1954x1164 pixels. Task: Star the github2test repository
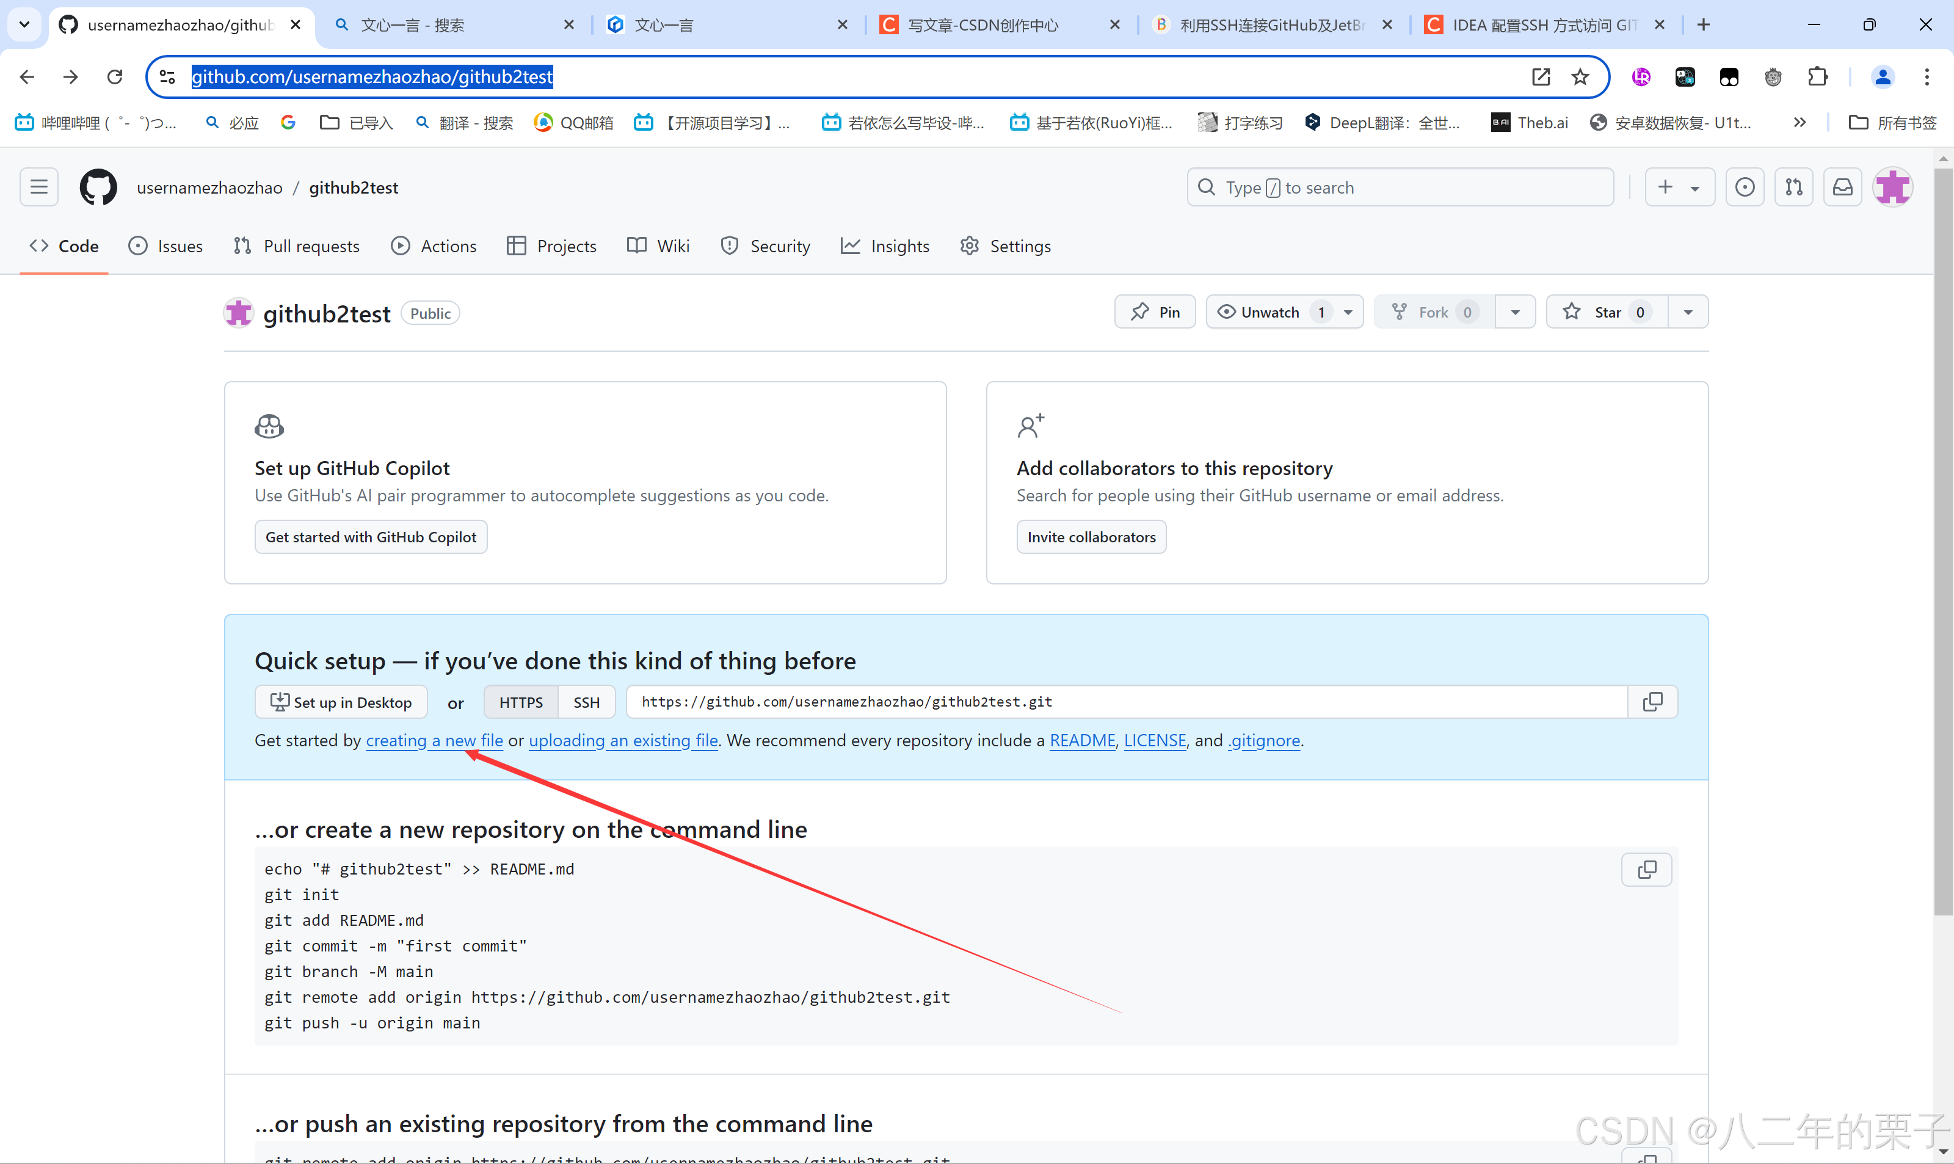[1607, 312]
